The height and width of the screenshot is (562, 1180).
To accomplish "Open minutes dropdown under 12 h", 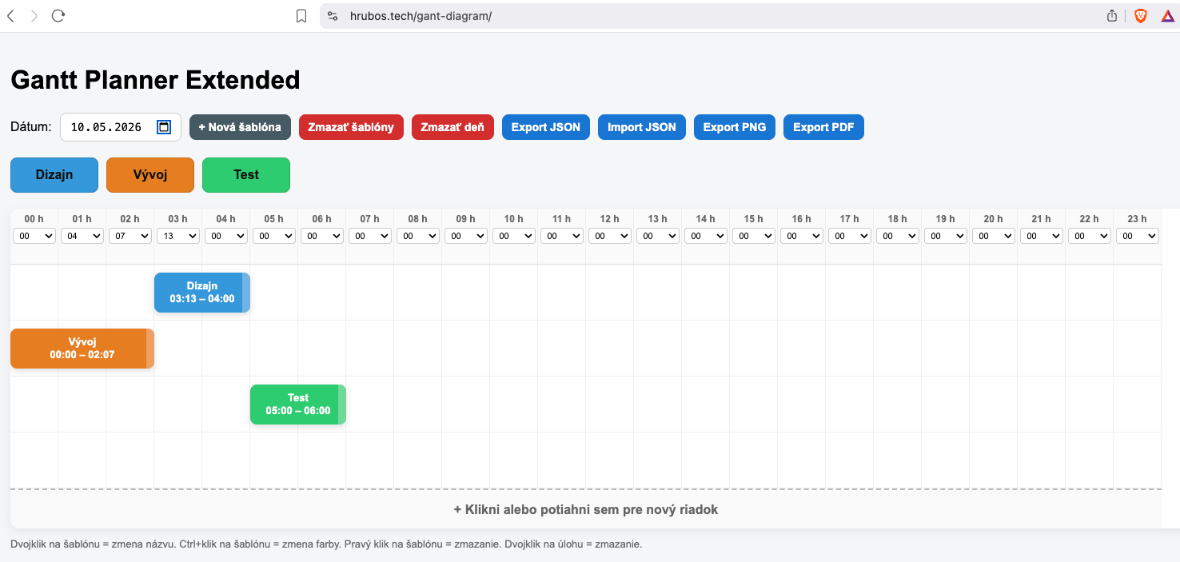I will tap(610, 236).
